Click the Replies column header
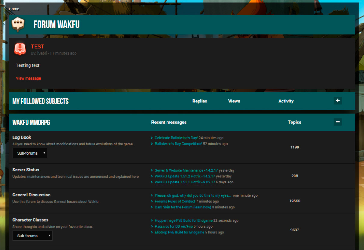Screen dimensions: 364x250 (200, 101)
